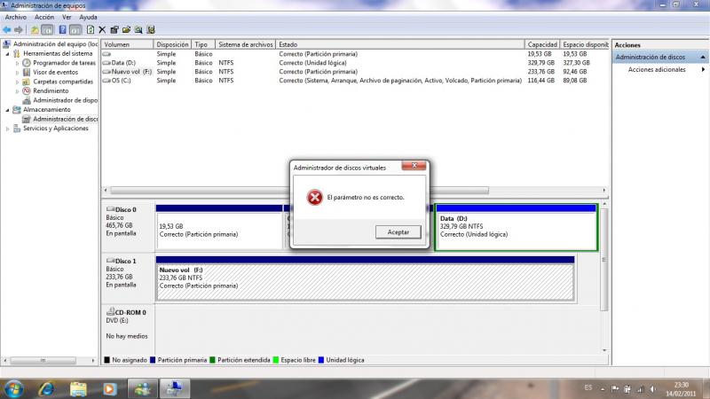Click the Sistema de archivos column header
Image resolution: width=710 pixels, height=399 pixels.
point(246,44)
